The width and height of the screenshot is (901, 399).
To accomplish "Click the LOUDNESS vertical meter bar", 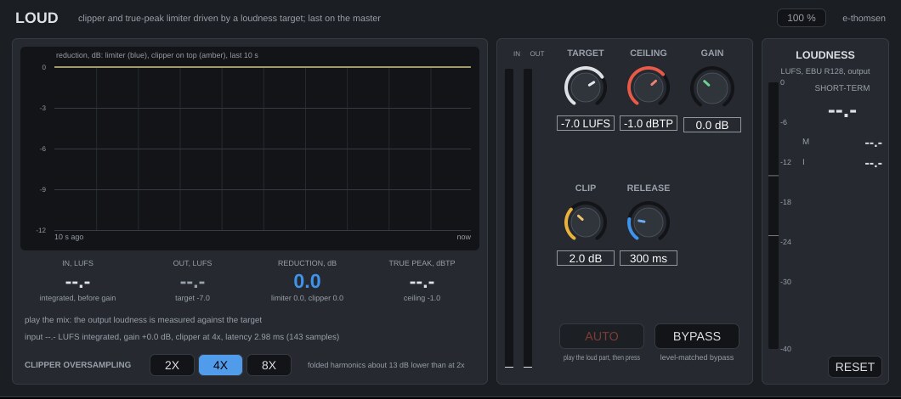I will (x=773, y=216).
